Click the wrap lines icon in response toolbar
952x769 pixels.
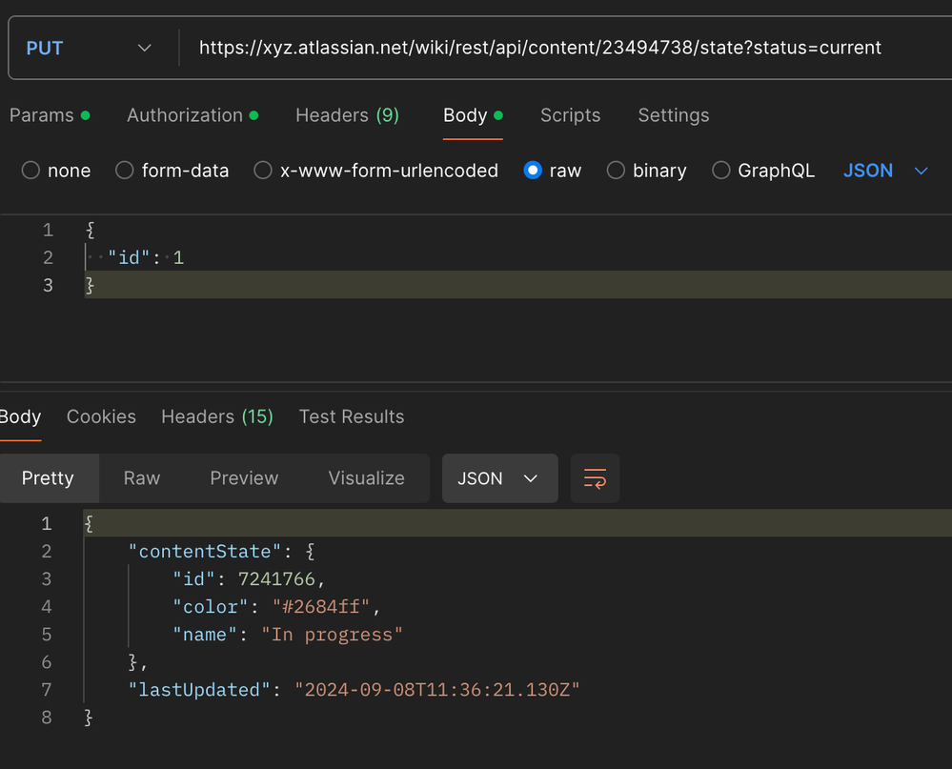(595, 478)
